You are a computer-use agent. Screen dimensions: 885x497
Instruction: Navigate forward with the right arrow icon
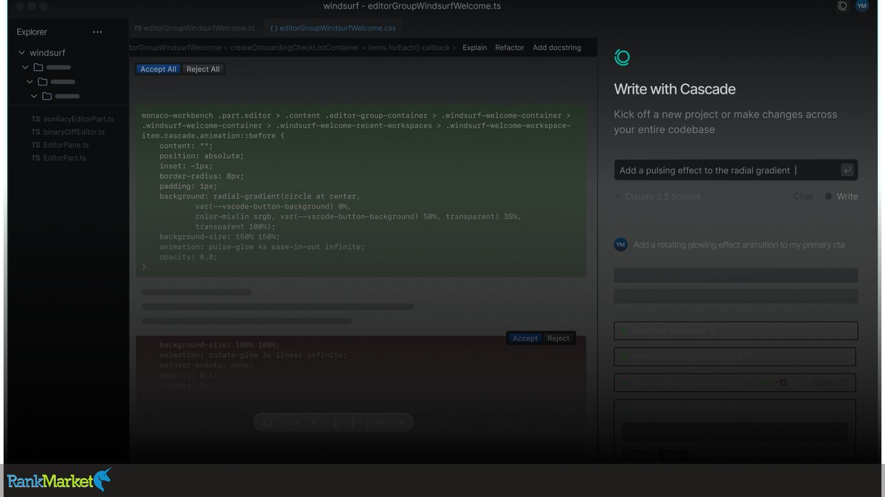point(399,423)
